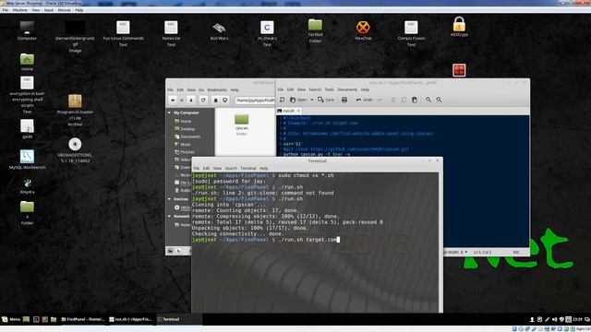Image resolution: width=591 pixels, height=332 pixels.
Task: Click the INS indicator in gedit status bar
Action: coord(516,252)
